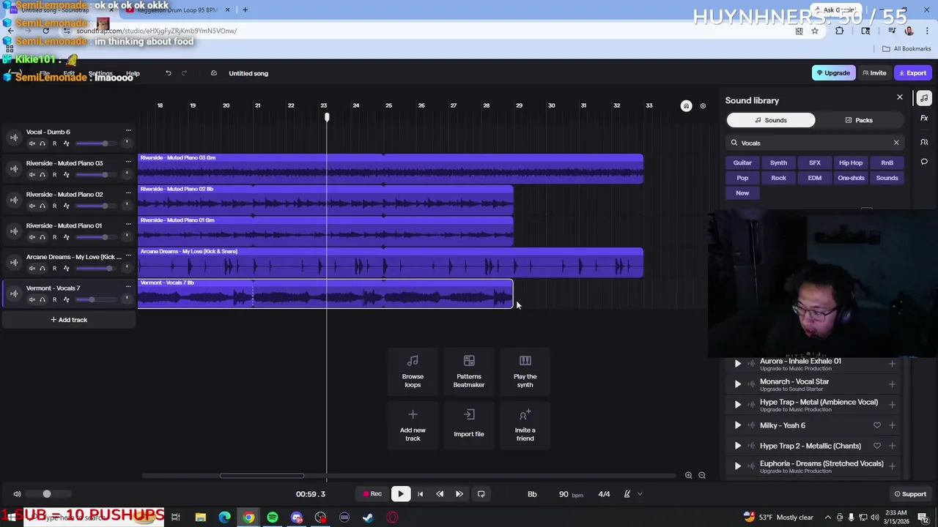Filter sounds by One-shots tag
This screenshot has width=938, height=527.
point(851,178)
